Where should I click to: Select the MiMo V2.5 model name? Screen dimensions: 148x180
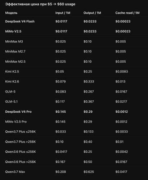tap(13, 31)
